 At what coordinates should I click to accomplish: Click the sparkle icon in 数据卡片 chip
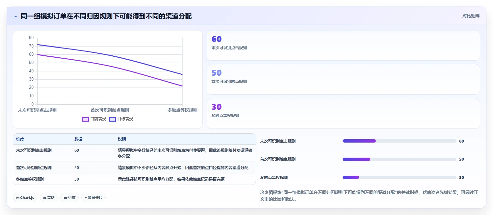point(86,198)
